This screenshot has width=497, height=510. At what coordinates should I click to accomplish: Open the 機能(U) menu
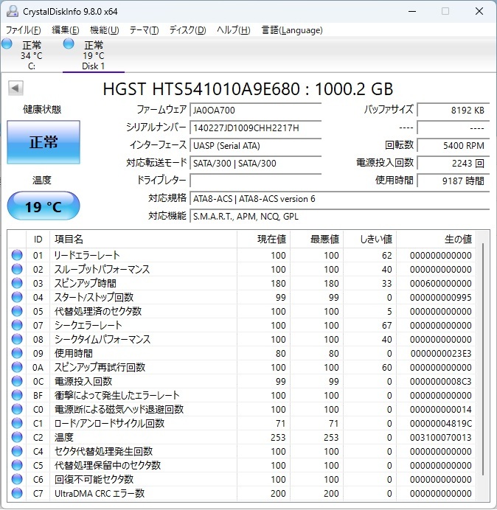coord(105,30)
